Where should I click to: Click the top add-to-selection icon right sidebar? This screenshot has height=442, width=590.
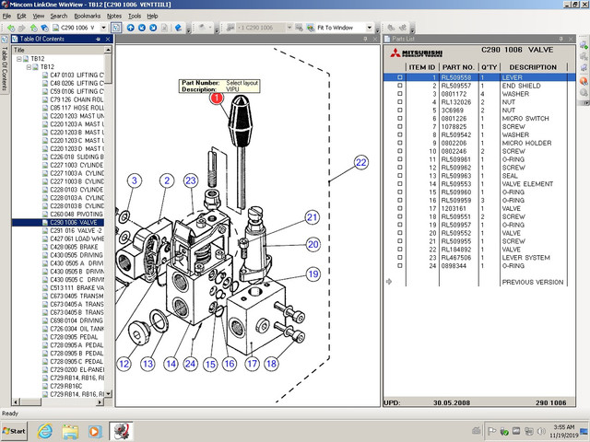(584, 45)
